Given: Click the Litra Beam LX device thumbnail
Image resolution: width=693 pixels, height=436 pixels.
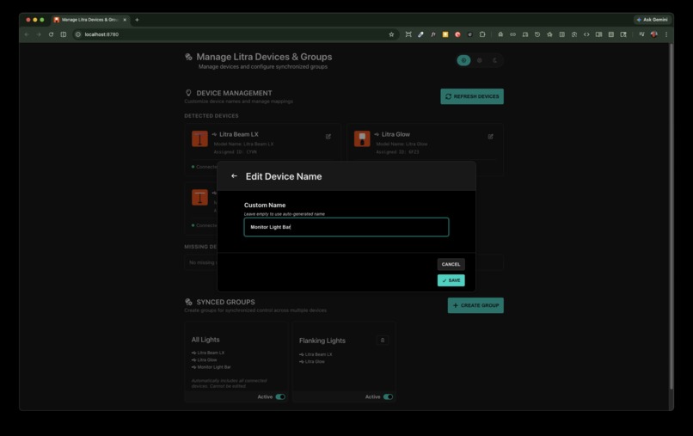Looking at the screenshot, I should click(x=199, y=138).
